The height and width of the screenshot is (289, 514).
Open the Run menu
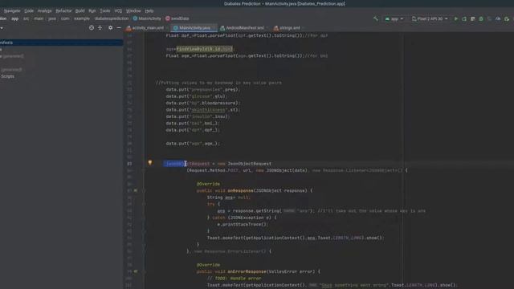tap(92, 10)
